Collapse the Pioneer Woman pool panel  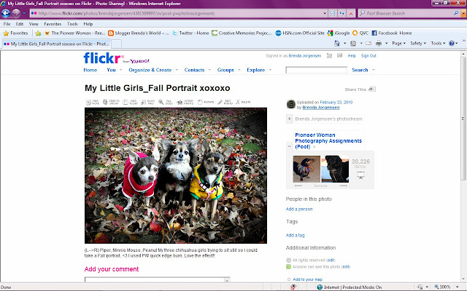(x=289, y=146)
